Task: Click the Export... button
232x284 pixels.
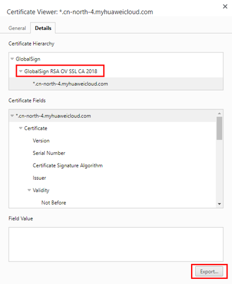Action: coord(209,271)
